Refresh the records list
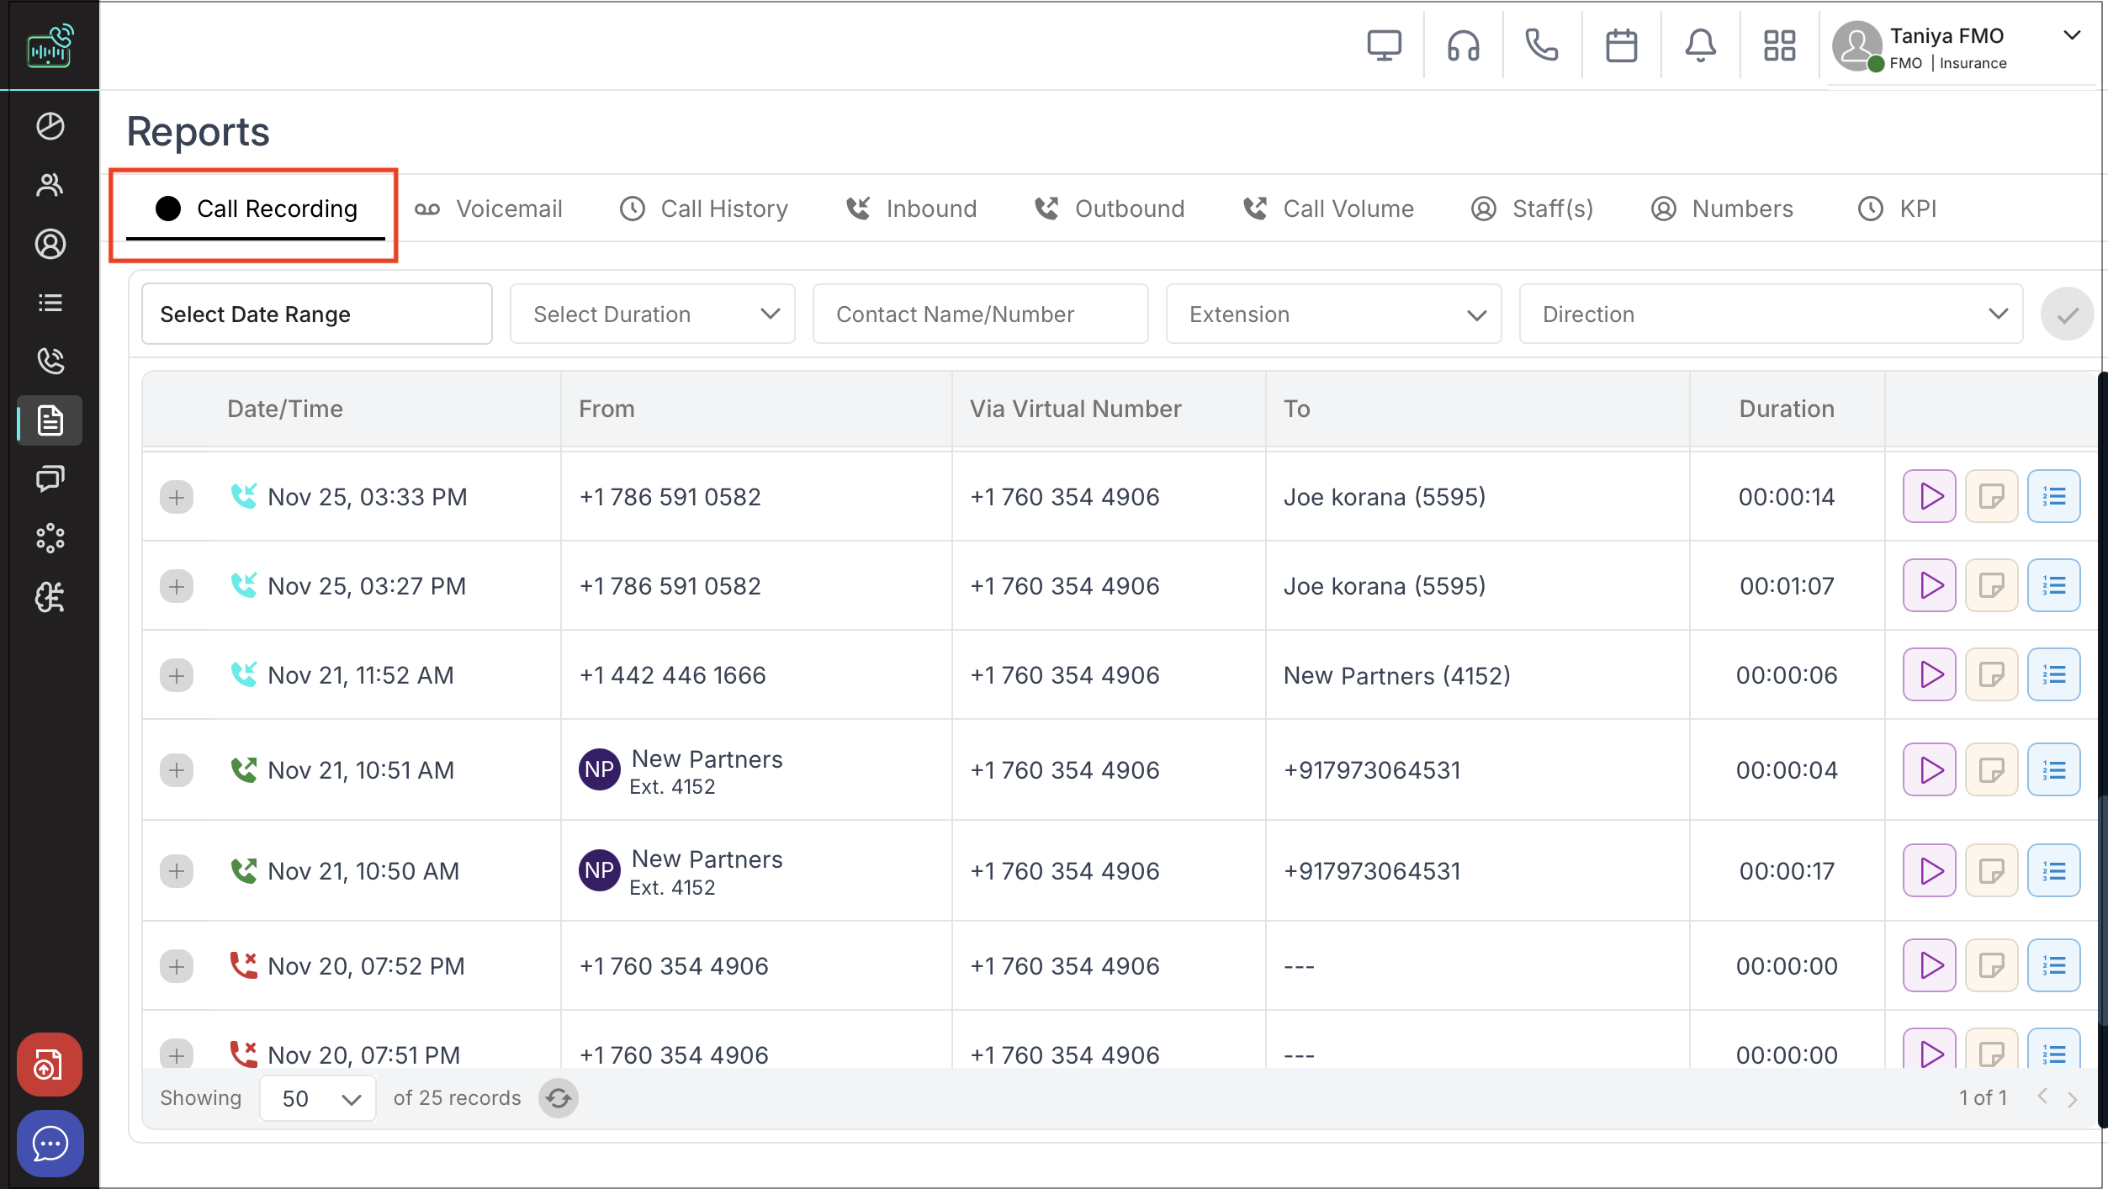Image resolution: width=2108 pixels, height=1189 pixels. tap(558, 1098)
